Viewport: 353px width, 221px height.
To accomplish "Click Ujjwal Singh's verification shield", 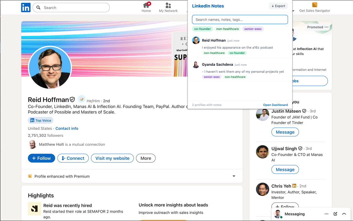I will tap(300, 149).
